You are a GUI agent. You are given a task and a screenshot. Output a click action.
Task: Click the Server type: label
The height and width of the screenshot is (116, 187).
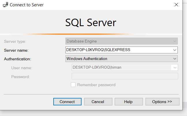pyautogui.click(x=15, y=41)
